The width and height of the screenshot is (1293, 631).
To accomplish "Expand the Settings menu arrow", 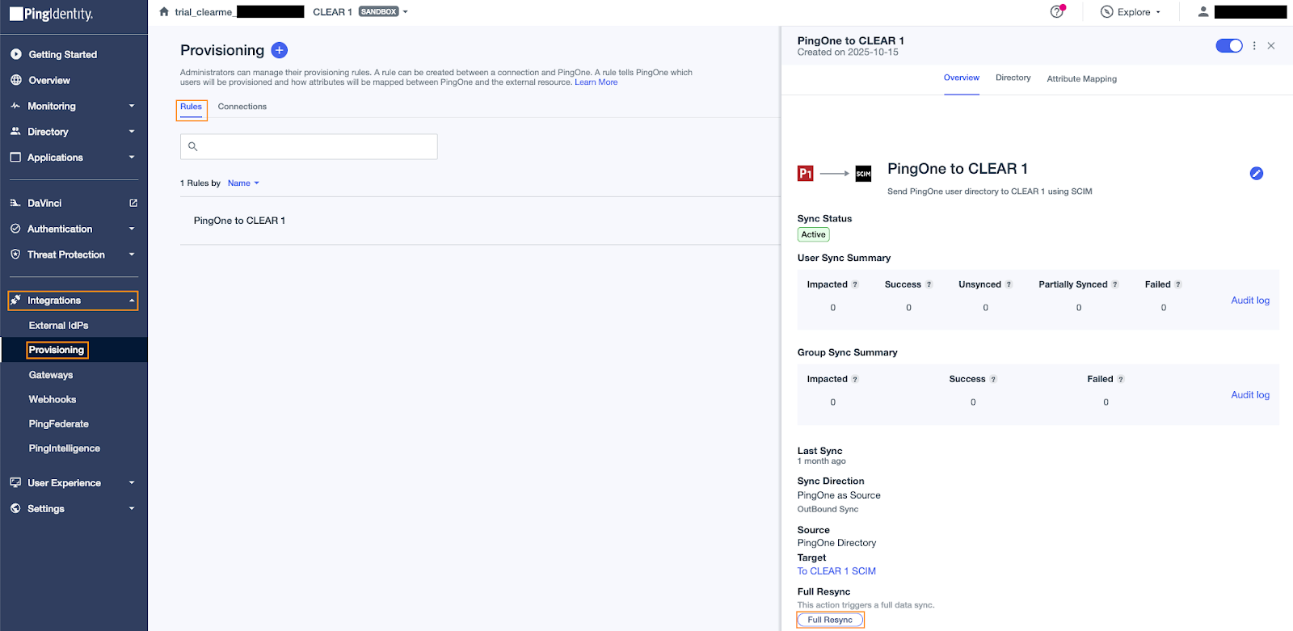I will [x=132, y=509].
